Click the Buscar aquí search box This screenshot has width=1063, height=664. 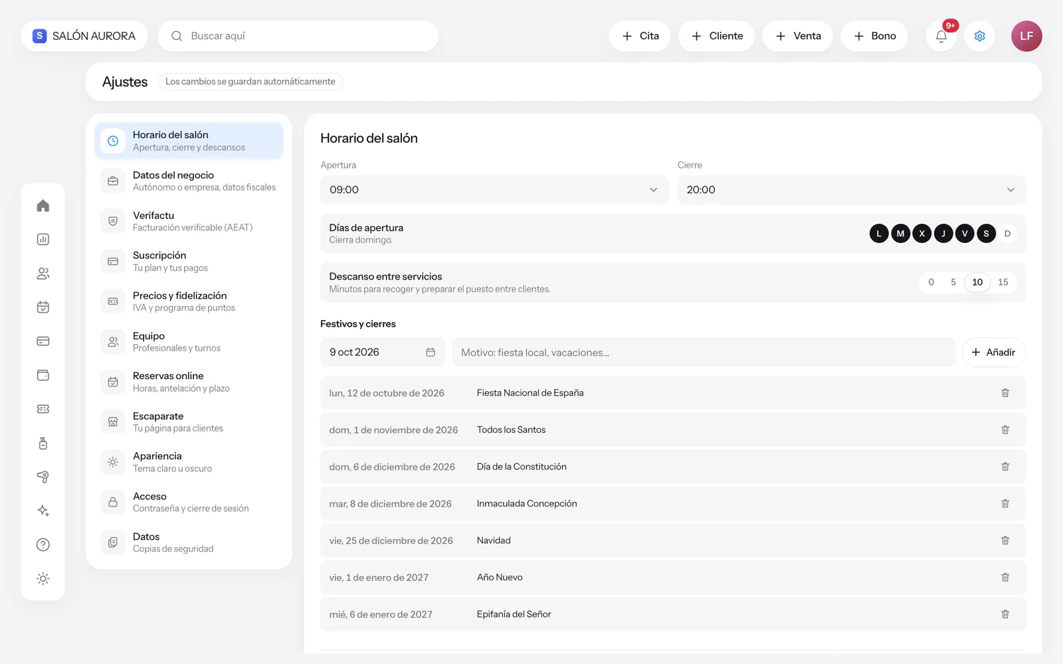[298, 36]
